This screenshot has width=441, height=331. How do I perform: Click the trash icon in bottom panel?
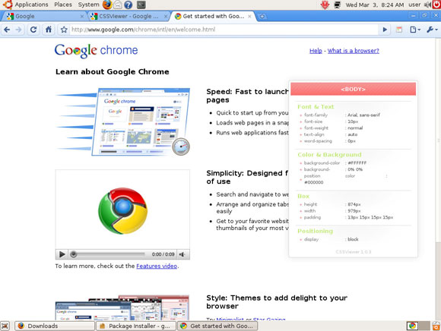436,326
